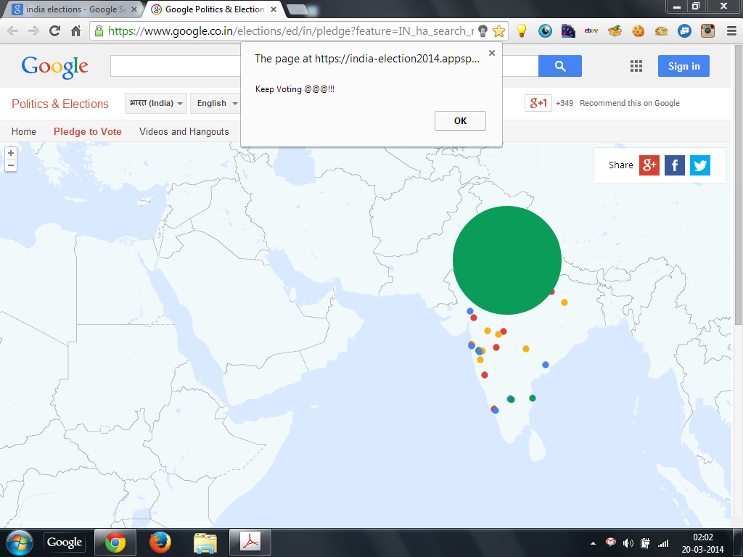The image size is (743, 557).
Task: Launch Firefox from the taskbar
Action: (x=160, y=542)
